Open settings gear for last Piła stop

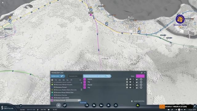pos(141,88)
